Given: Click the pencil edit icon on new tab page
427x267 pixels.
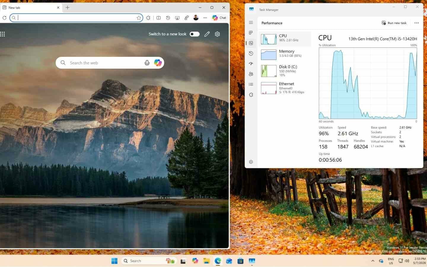Looking at the screenshot, I should (x=207, y=34).
